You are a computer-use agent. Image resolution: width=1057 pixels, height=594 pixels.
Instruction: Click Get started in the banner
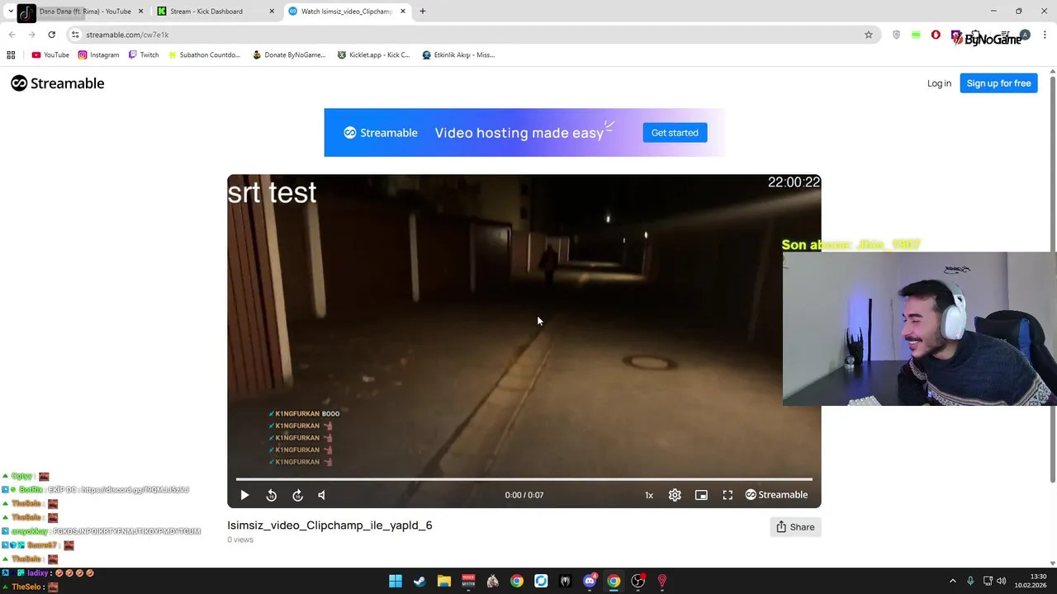point(675,133)
